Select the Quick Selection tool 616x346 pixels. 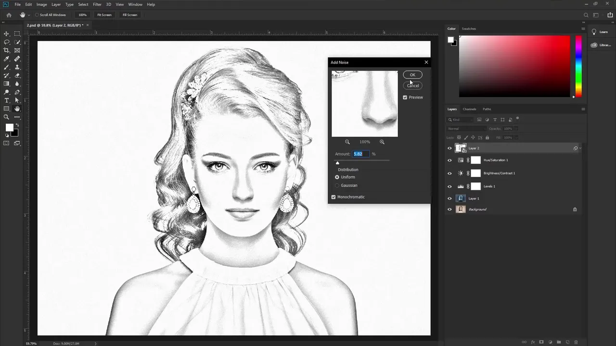click(x=17, y=42)
